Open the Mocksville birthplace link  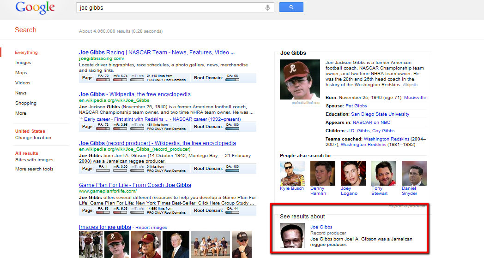tap(415, 98)
